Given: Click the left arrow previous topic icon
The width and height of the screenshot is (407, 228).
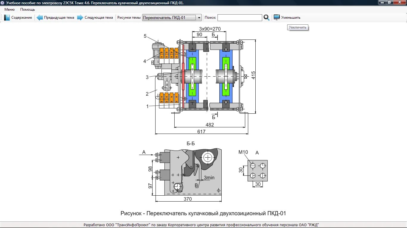Looking at the screenshot, I should (x=40, y=18).
